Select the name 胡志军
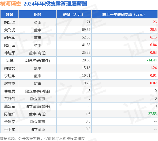The image size is (158, 141). point(10,38)
